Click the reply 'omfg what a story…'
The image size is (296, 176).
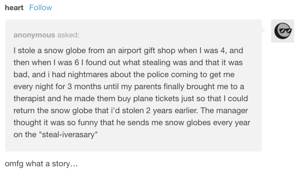41,164
